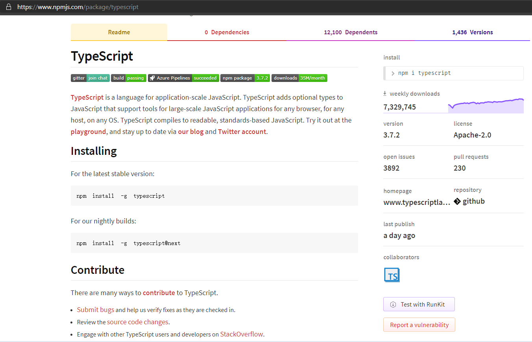Switch to the Readme tab
532x342 pixels.
coord(119,32)
